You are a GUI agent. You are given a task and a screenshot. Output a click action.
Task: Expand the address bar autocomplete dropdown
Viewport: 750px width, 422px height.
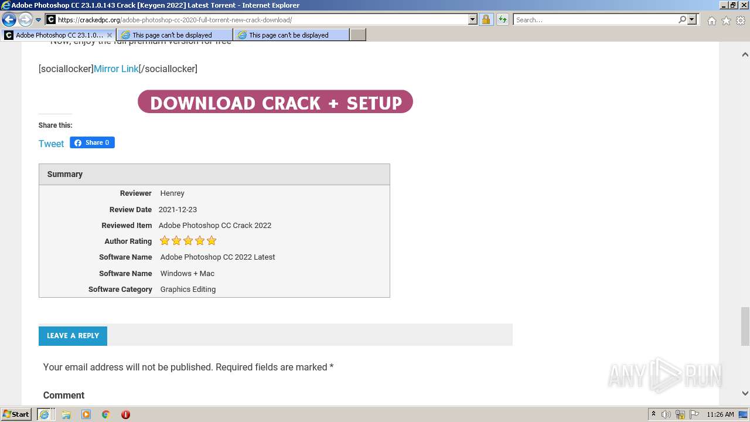pos(473,20)
